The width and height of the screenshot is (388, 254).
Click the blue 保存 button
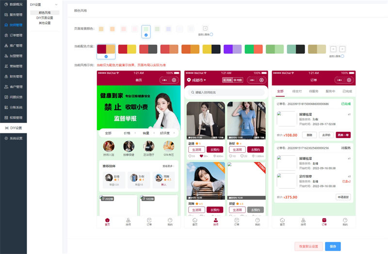pyautogui.click(x=333, y=246)
